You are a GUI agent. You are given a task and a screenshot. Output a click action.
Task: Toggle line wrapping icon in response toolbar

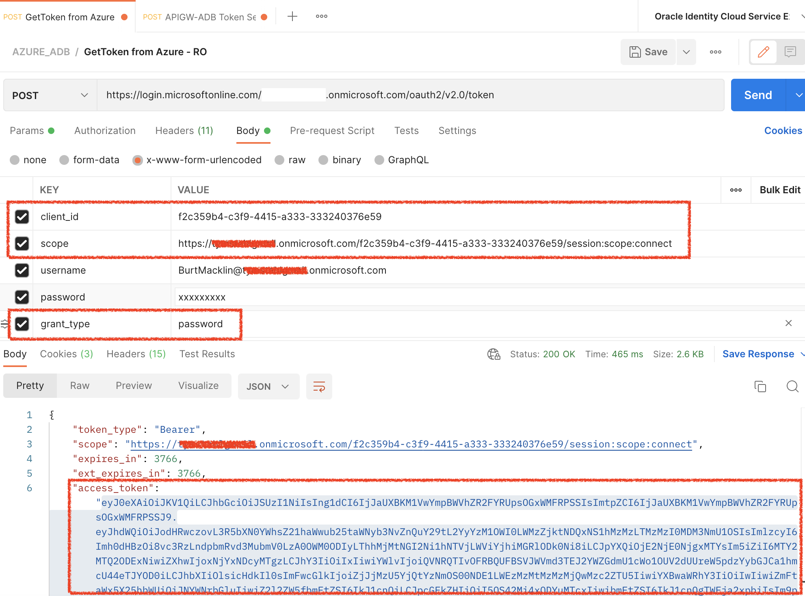tap(319, 386)
